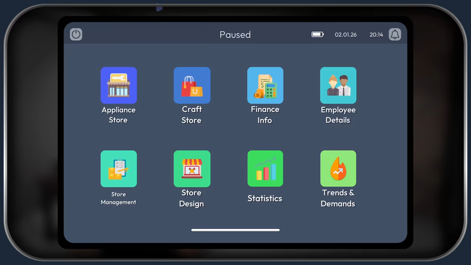Click the "Finance Info" label text
This screenshot has width=471, height=265.
click(265, 115)
